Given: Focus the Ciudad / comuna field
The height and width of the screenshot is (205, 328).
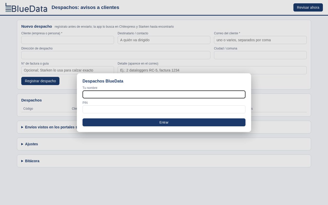Looking at the screenshot, I should 260,55.
